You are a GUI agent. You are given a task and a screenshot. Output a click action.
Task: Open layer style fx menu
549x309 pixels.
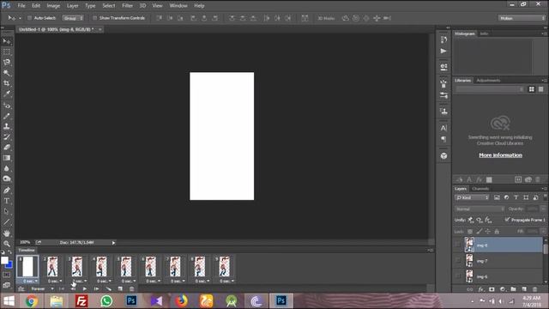pyautogui.click(x=481, y=289)
